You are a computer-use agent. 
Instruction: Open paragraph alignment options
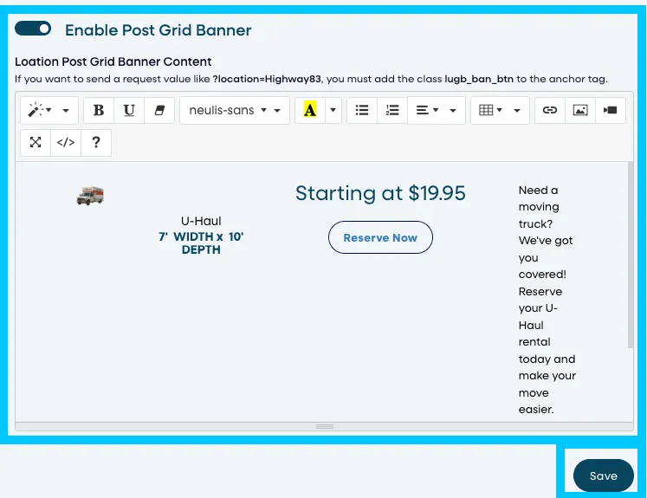426,110
